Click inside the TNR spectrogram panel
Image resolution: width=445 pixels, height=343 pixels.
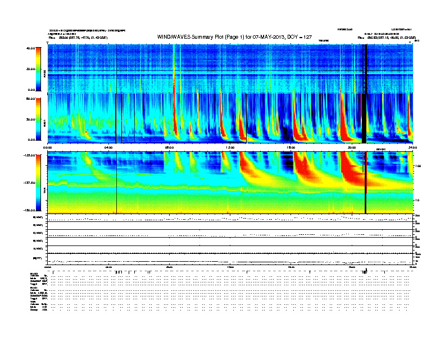230,183
